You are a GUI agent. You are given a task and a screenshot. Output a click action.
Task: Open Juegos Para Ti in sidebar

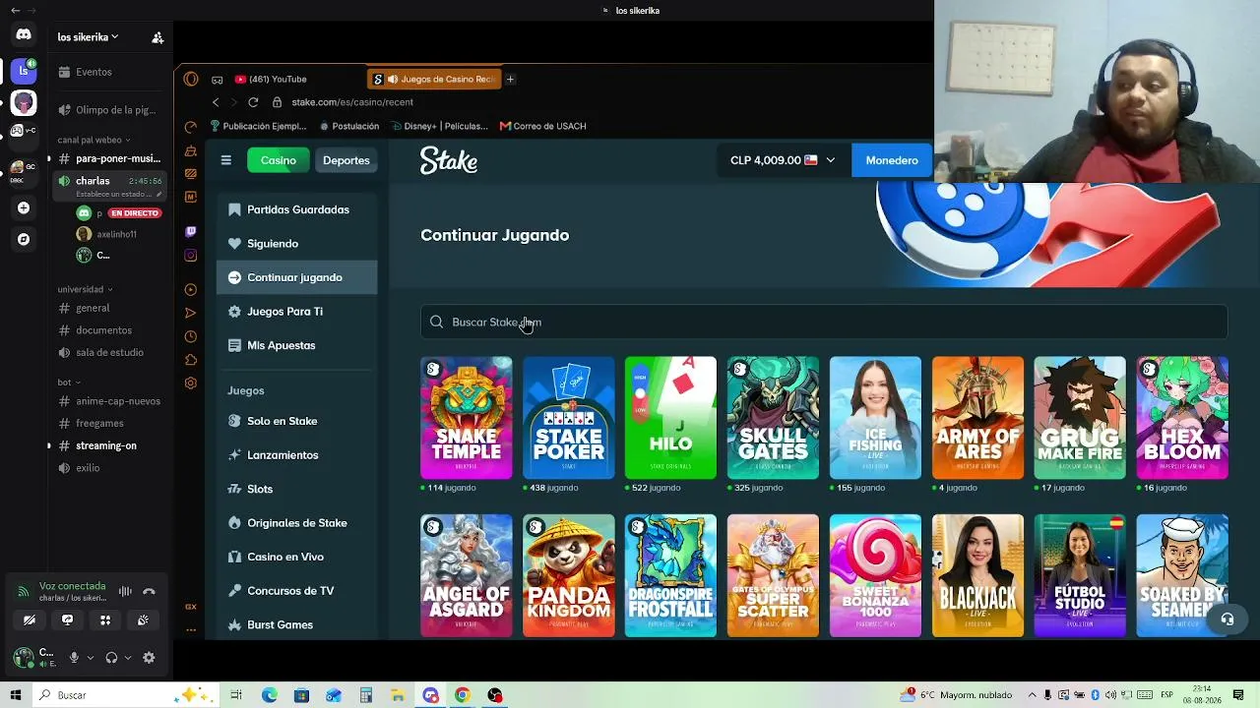tap(296, 312)
